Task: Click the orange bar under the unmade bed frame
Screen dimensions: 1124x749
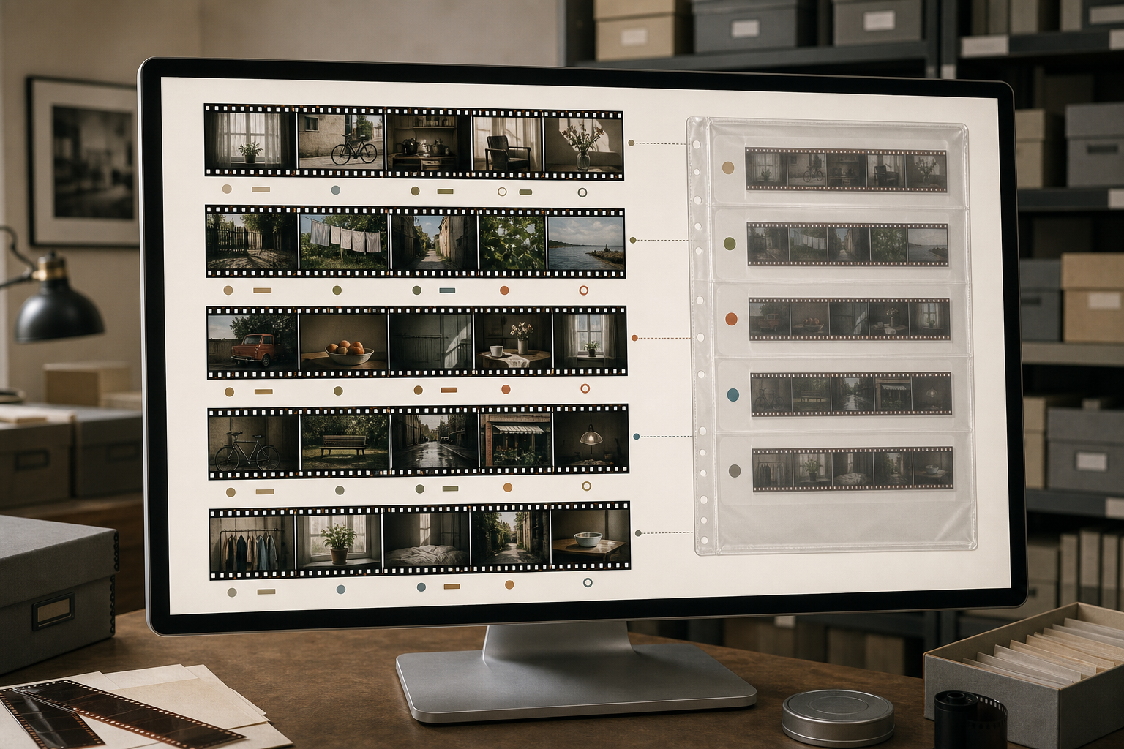Action: (452, 587)
